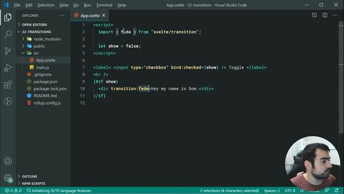The height and width of the screenshot is (194, 344).
Task: Open editor more actions menu
Action: [335, 15]
